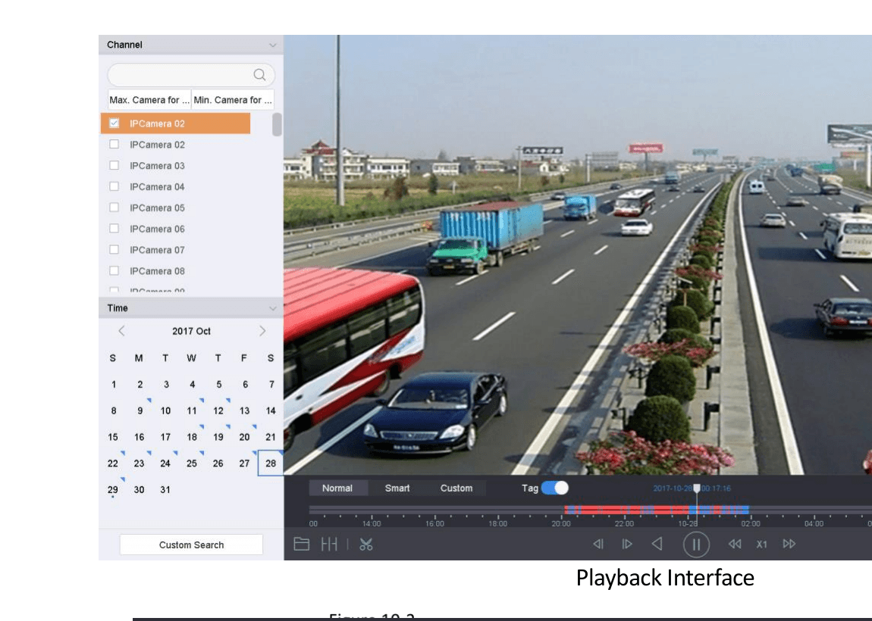The height and width of the screenshot is (621, 872).
Task: Click the highway video playback window
Action: 578,254
